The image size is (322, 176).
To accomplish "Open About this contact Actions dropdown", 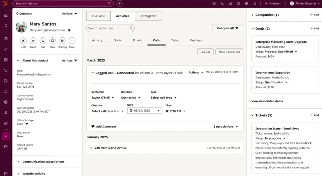I will click(x=69, y=61).
